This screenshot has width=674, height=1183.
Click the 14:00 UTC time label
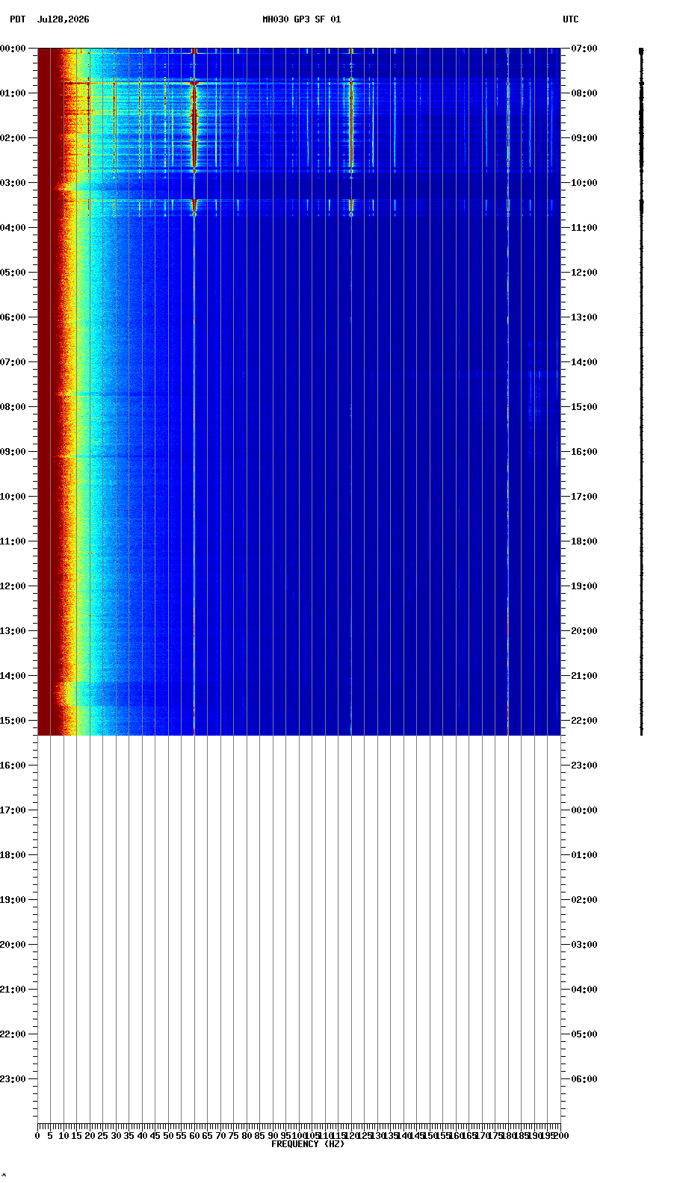(x=584, y=362)
